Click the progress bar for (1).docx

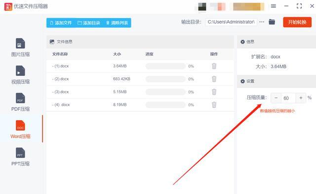[x=165, y=66]
